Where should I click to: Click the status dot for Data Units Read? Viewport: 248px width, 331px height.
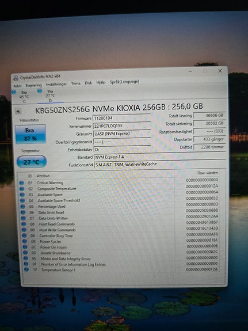pyautogui.click(x=23, y=212)
